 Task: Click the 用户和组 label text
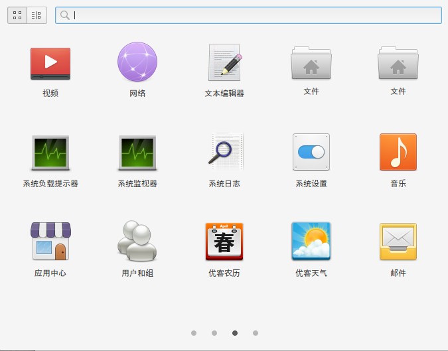[137, 273]
